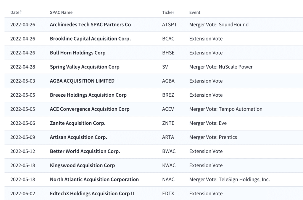Screen dimensions: 303x200
Task: Open Kingswood Acquisition Corp
Action: point(82,165)
